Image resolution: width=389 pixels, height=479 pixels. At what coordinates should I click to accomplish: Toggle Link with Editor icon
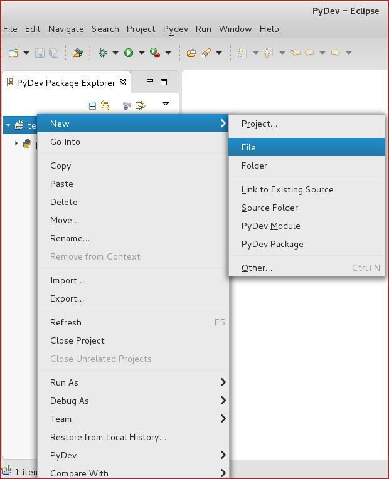(x=105, y=105)
